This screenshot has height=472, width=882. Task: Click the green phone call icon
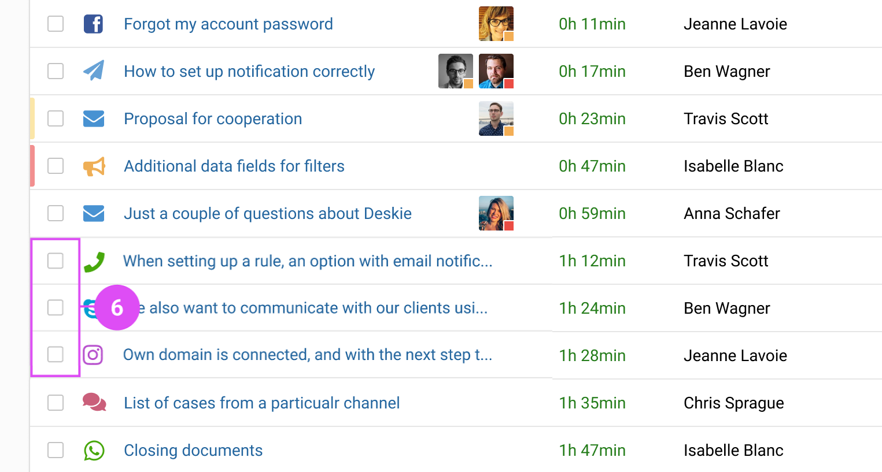pos(94,262)
